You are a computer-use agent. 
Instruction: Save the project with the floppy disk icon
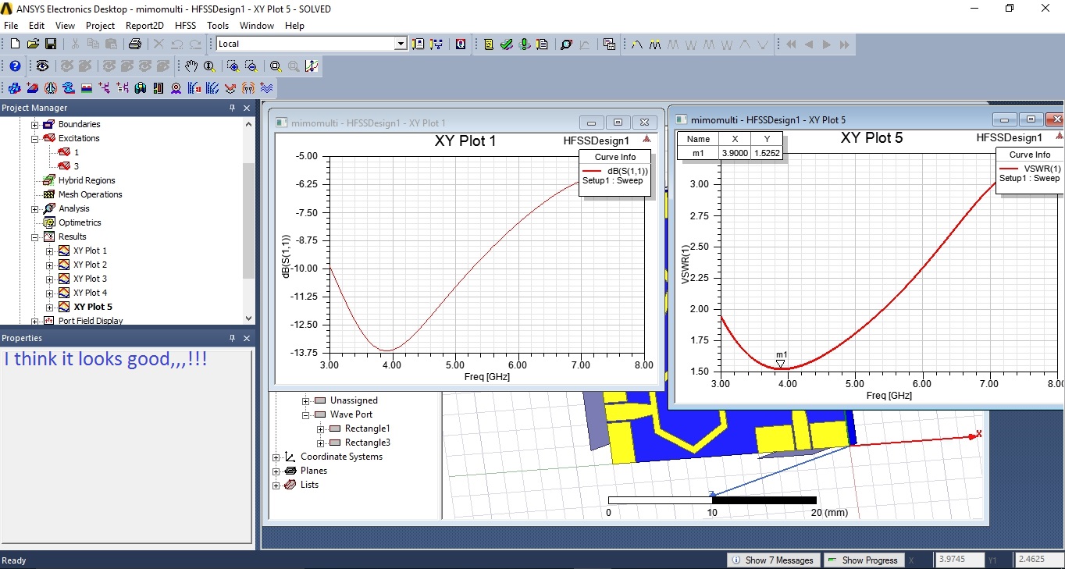(x=50, y=44)
